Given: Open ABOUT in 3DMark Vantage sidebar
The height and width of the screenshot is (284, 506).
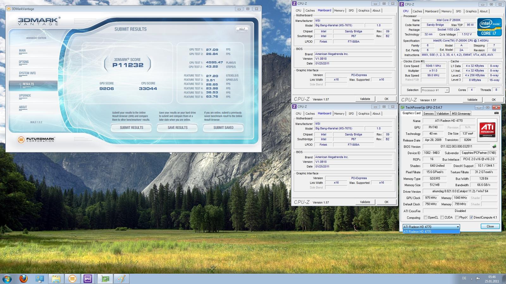Looking at the screenshot, I should [x=23, y=107].
